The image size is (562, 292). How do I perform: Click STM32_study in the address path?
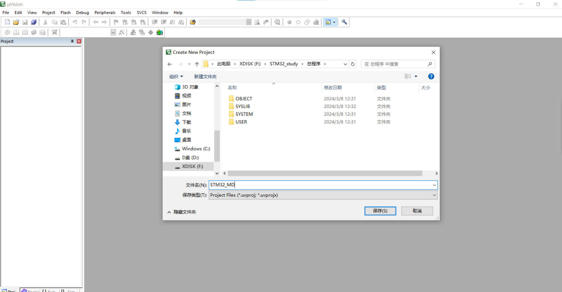(284, 64)
